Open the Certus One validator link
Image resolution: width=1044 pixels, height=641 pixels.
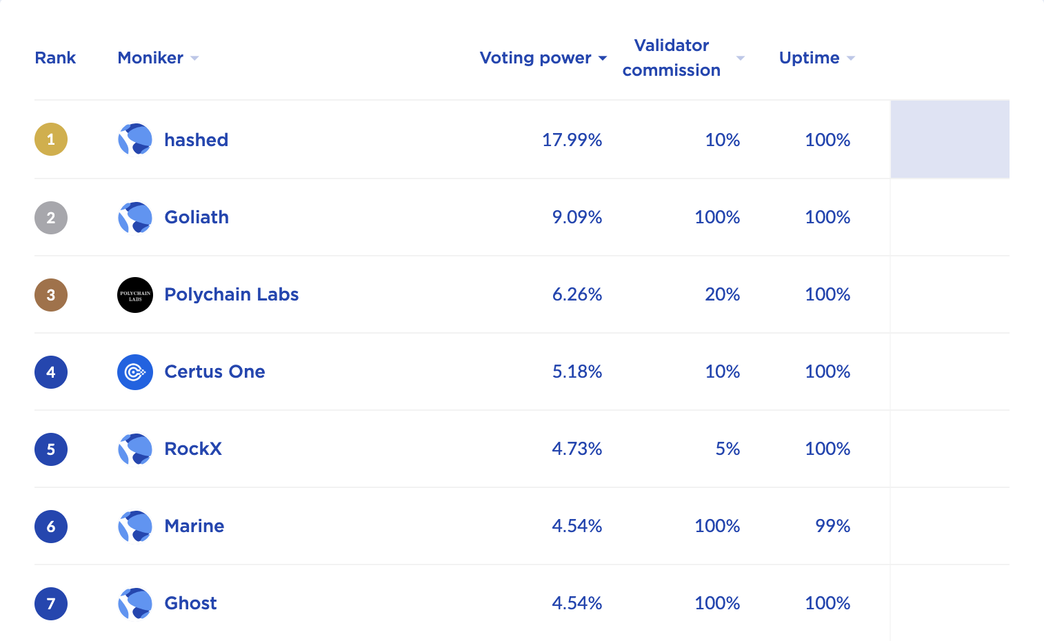click(214, 372)
